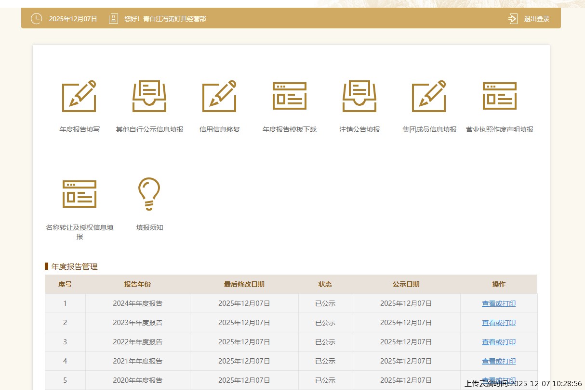Open 查看或打印 link for 2021年度报告

tap(499, 361)
